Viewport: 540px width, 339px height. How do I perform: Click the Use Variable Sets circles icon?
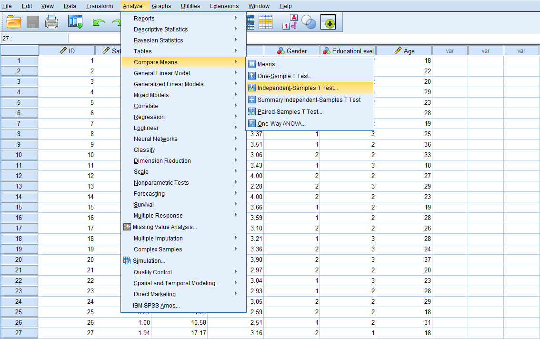309,22
